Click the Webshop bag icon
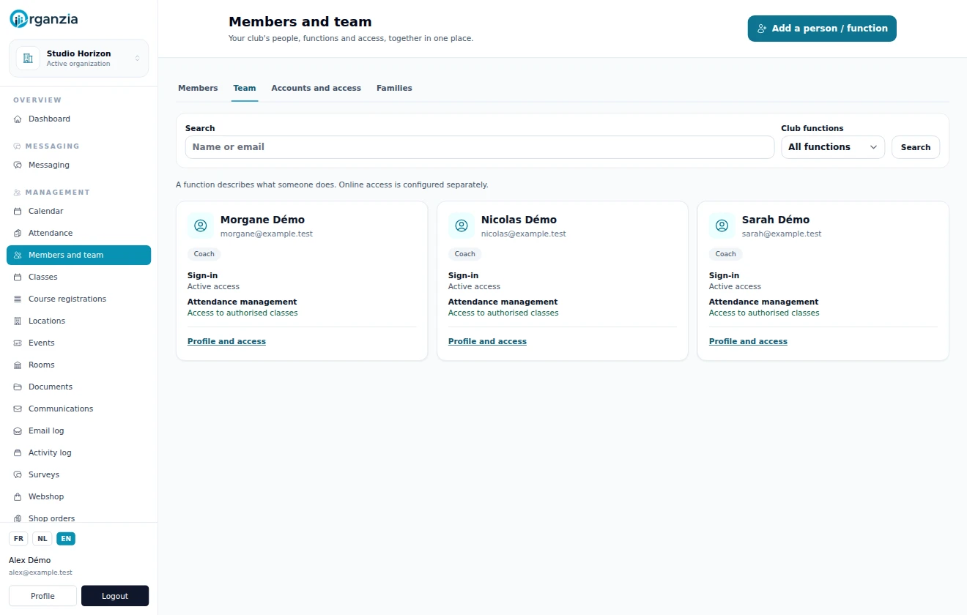Viewport: 967px width, 615px height. click(18, 496)
